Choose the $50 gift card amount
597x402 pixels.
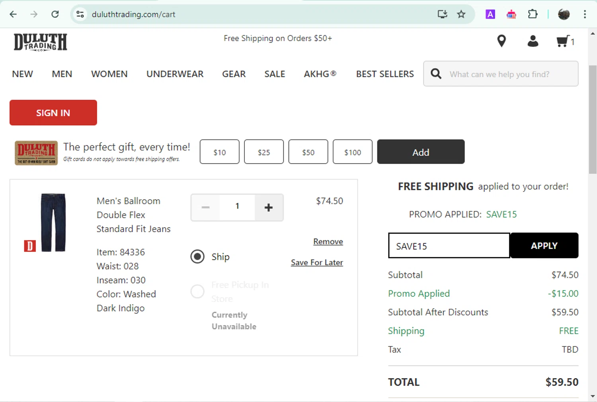tap(308, 152)
